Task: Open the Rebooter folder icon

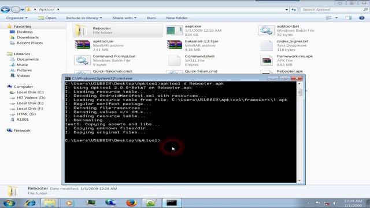Action: [x=81, y=31]
